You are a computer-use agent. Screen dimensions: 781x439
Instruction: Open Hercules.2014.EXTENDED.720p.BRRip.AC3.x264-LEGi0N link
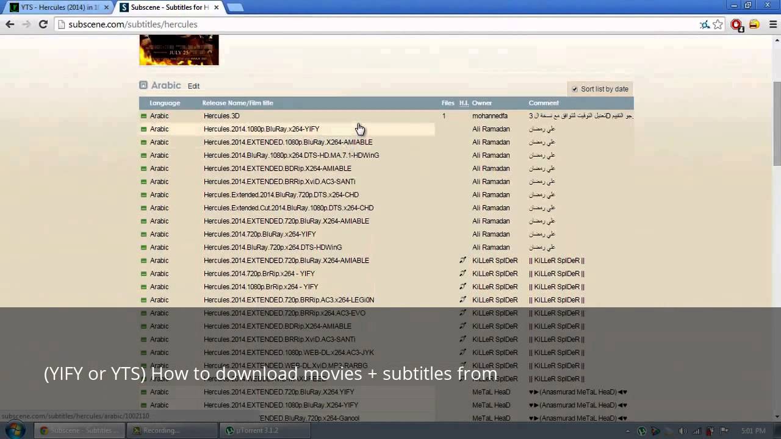[x=289, y=300]
